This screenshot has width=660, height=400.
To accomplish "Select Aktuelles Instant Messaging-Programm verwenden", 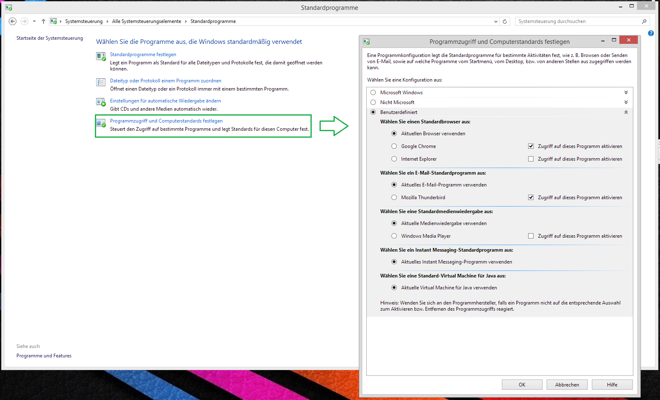I will [x=394, y=262].
